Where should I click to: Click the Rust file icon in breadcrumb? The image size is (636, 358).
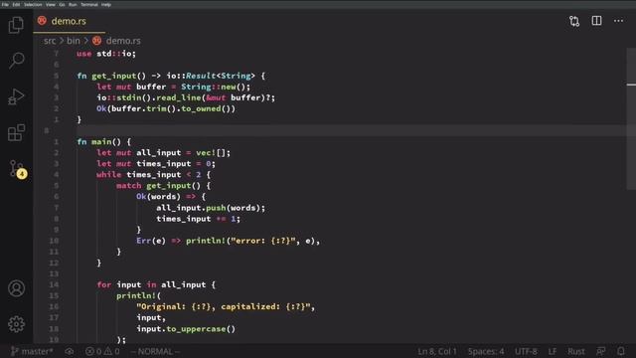pyautogui.click(x=96, y=41)
